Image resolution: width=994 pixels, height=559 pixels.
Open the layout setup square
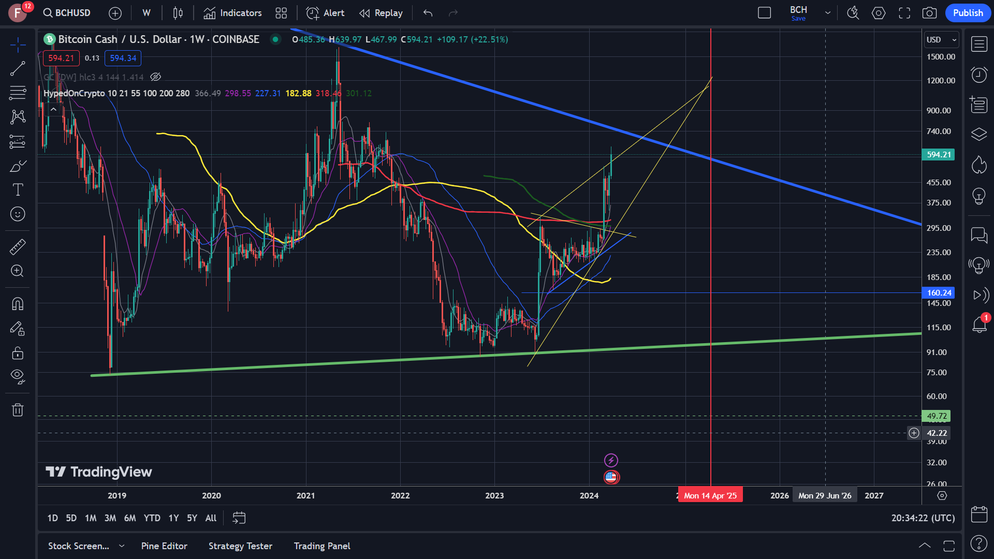click(764, 13)
